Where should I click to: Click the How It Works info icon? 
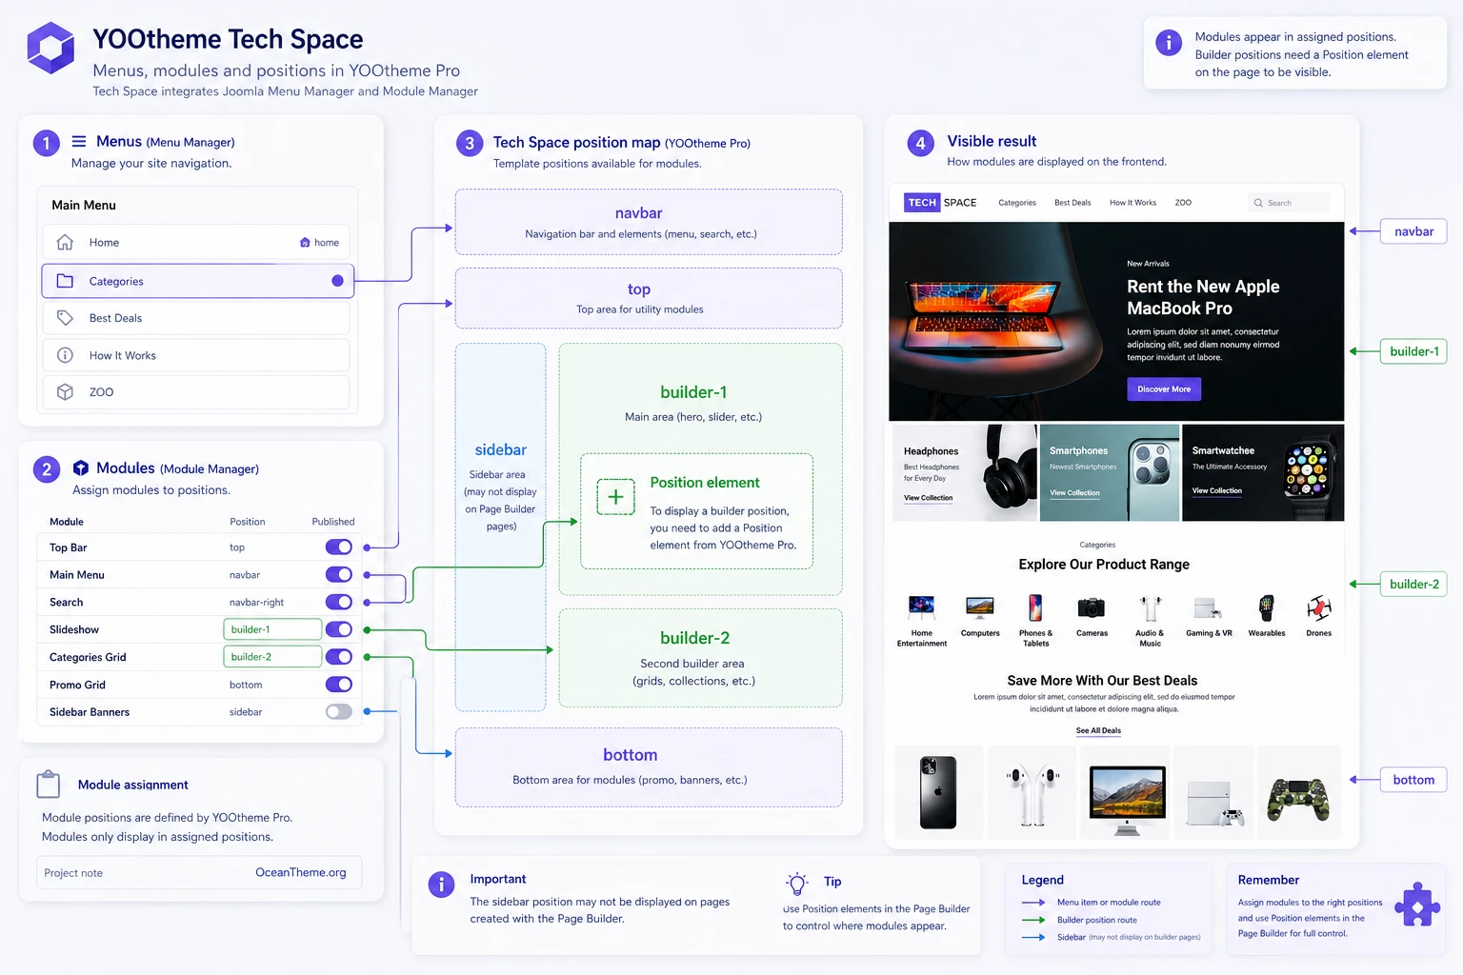(65, 355)
